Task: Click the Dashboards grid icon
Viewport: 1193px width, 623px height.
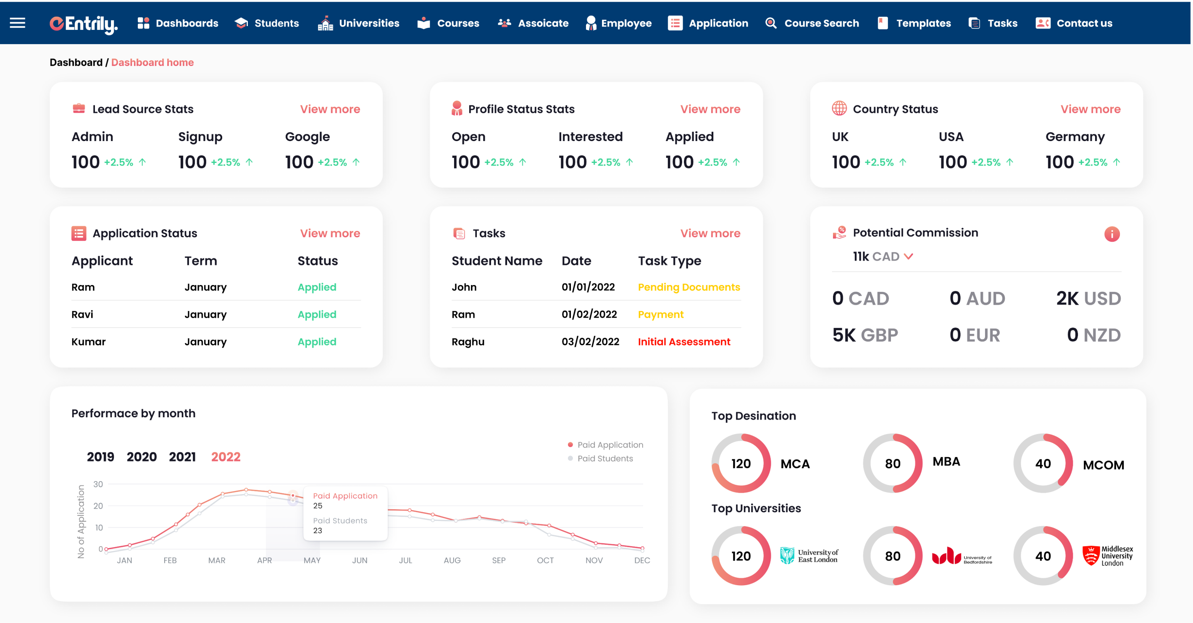Action: pyautogui.click(x=143, y=23)
